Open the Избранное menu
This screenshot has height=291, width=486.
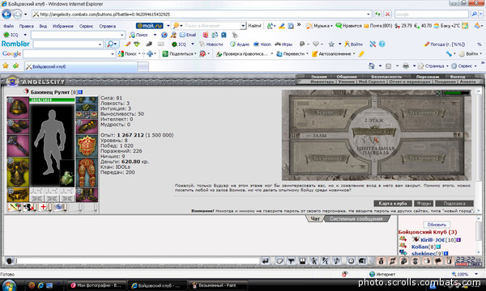tap(63, 26)
